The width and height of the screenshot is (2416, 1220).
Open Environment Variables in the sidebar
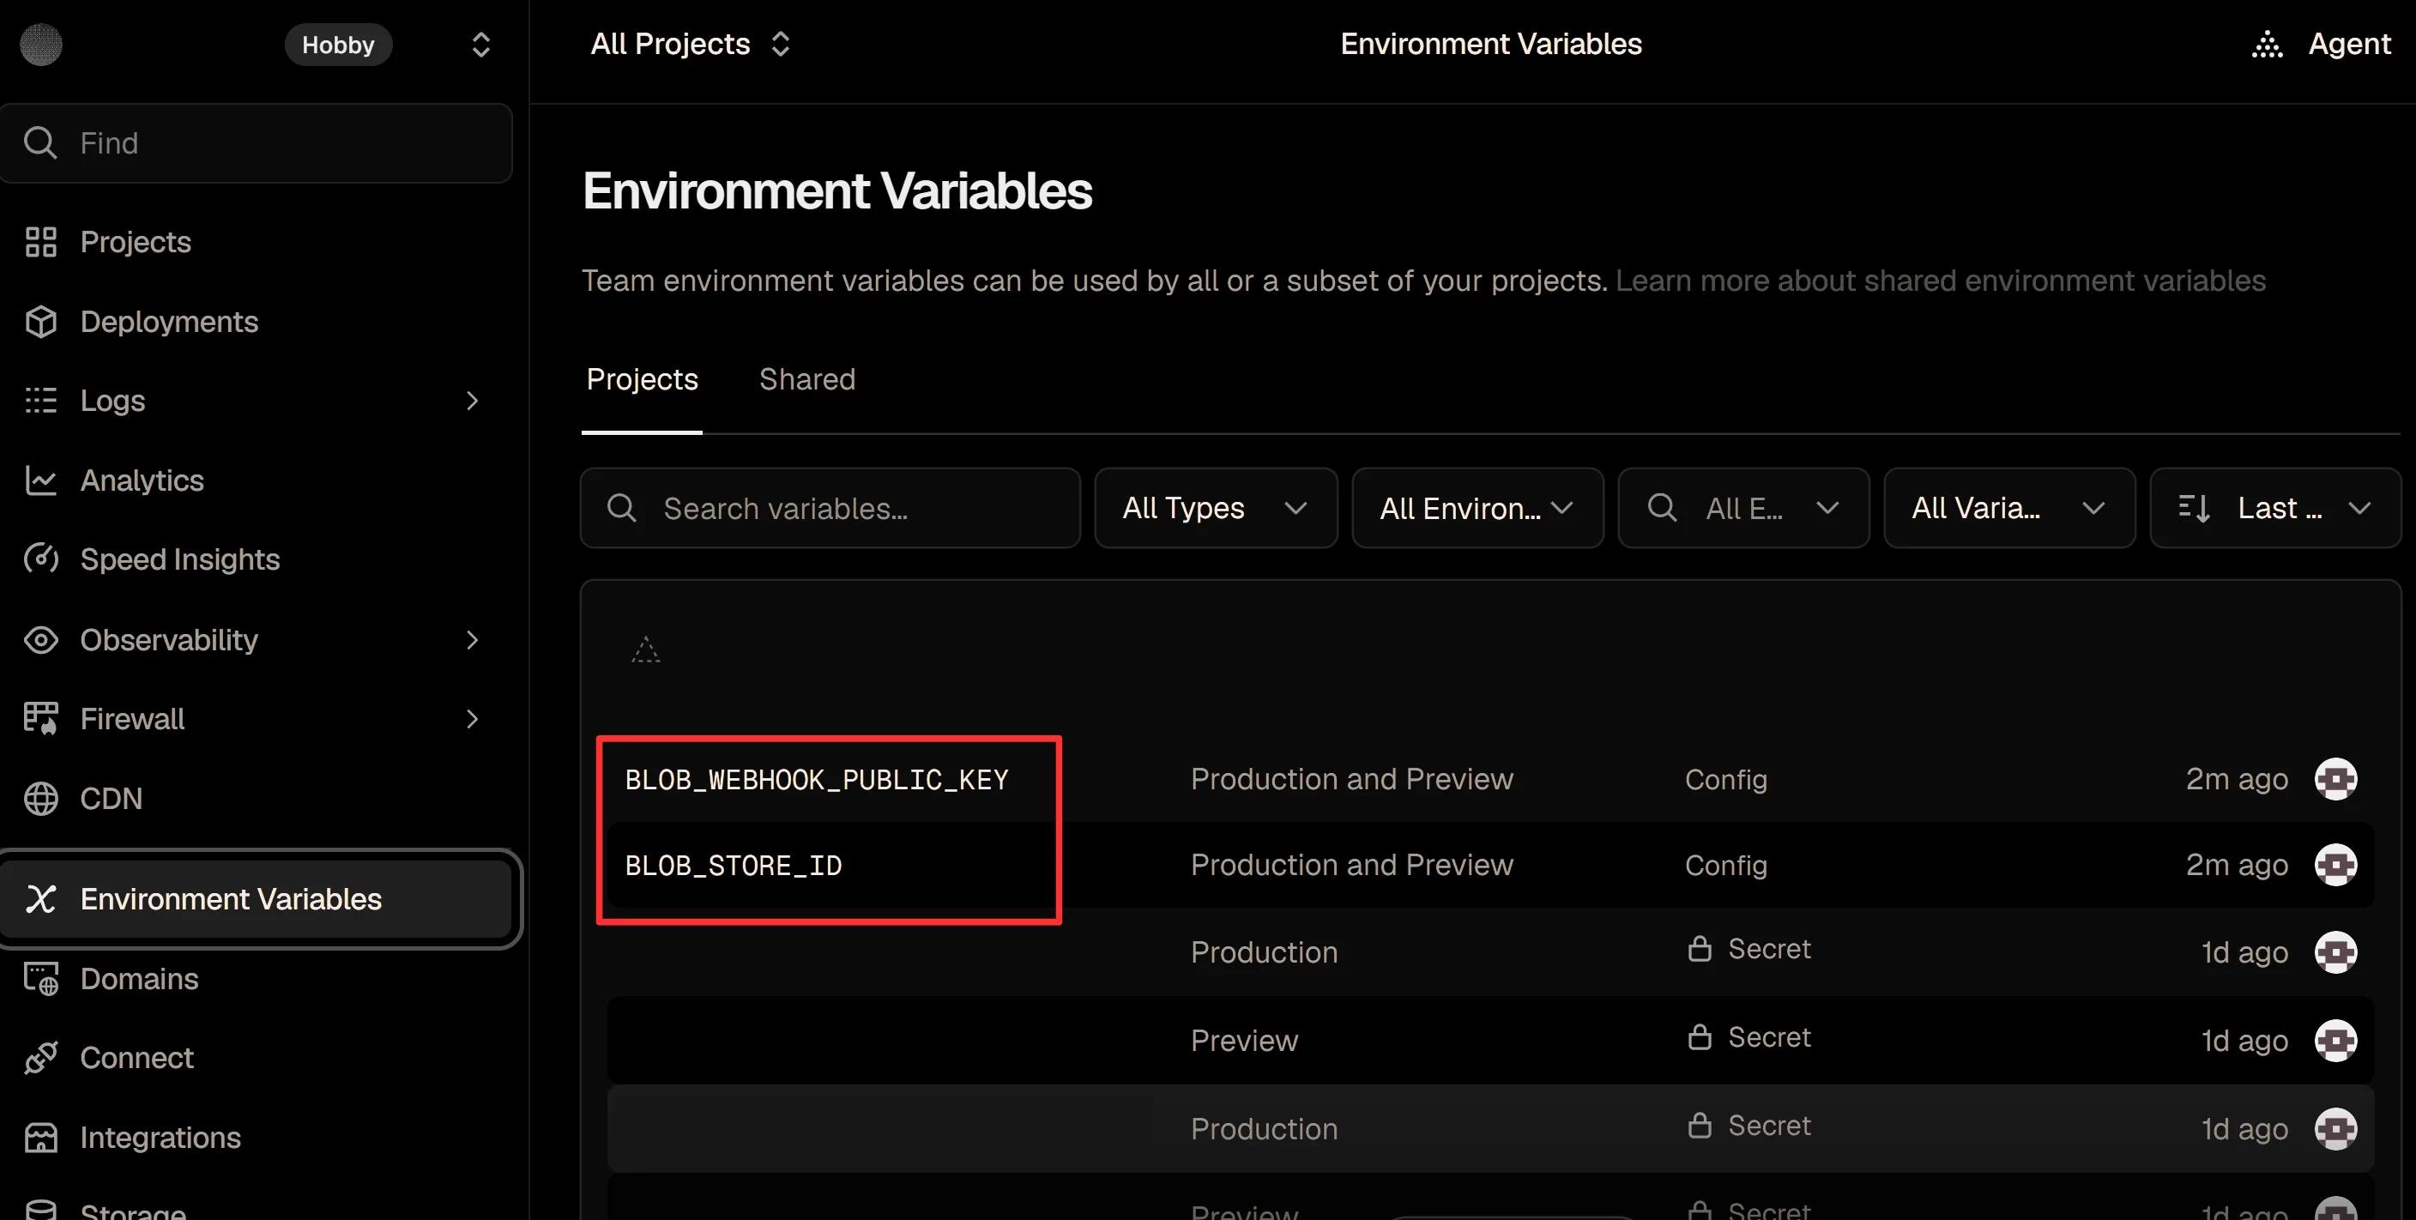(257, 898)
